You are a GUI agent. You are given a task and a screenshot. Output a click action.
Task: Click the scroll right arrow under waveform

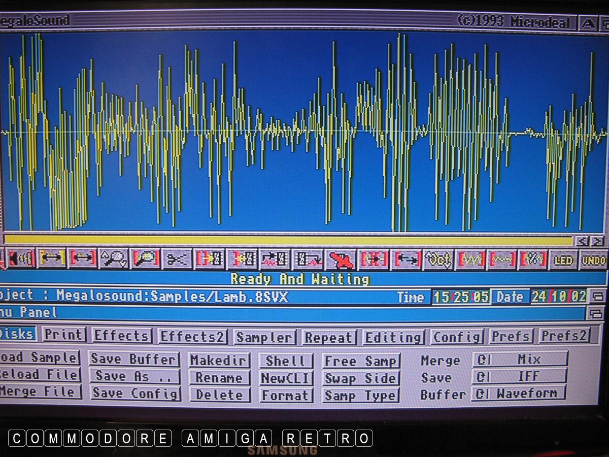pos(597,241)
